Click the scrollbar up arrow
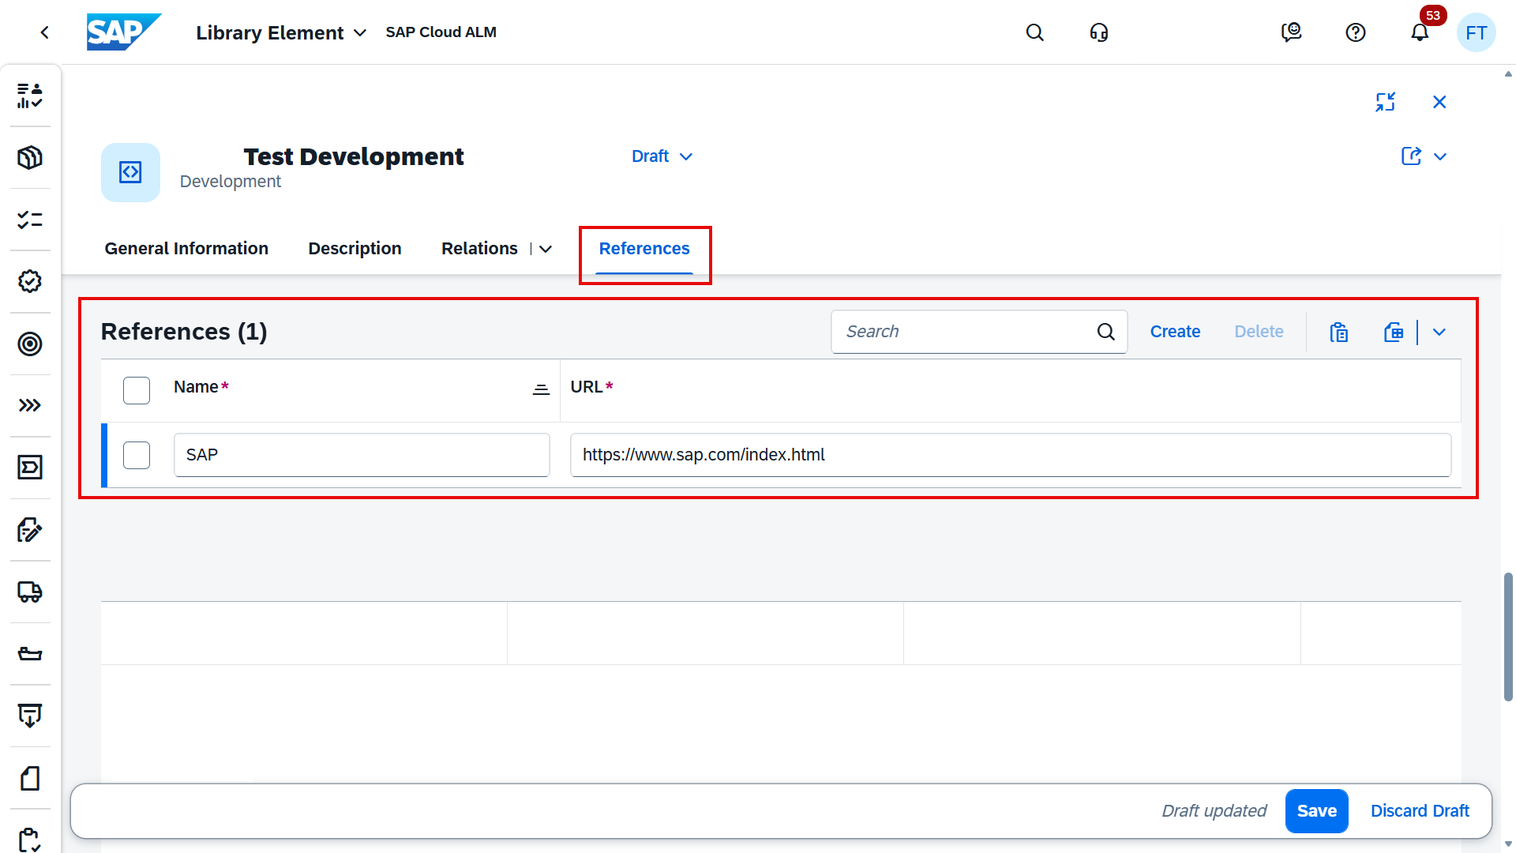 1508,74
